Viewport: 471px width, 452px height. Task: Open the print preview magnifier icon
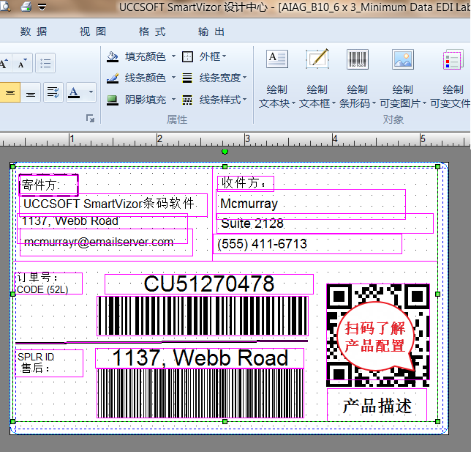pyautogui.click(x=4, y=6)
